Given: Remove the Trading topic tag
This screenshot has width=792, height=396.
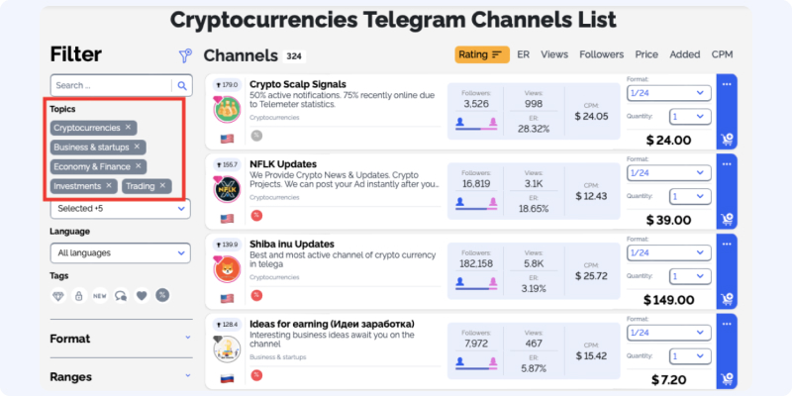Looking at the screenshot, I should point(162,185).
